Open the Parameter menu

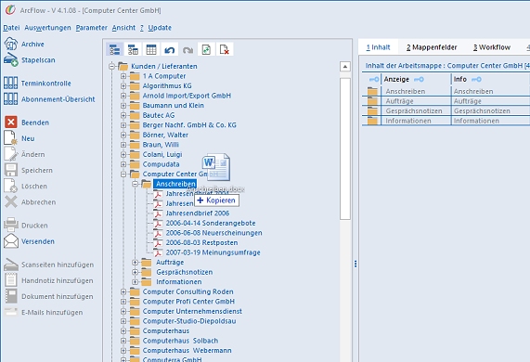point(91,28)
